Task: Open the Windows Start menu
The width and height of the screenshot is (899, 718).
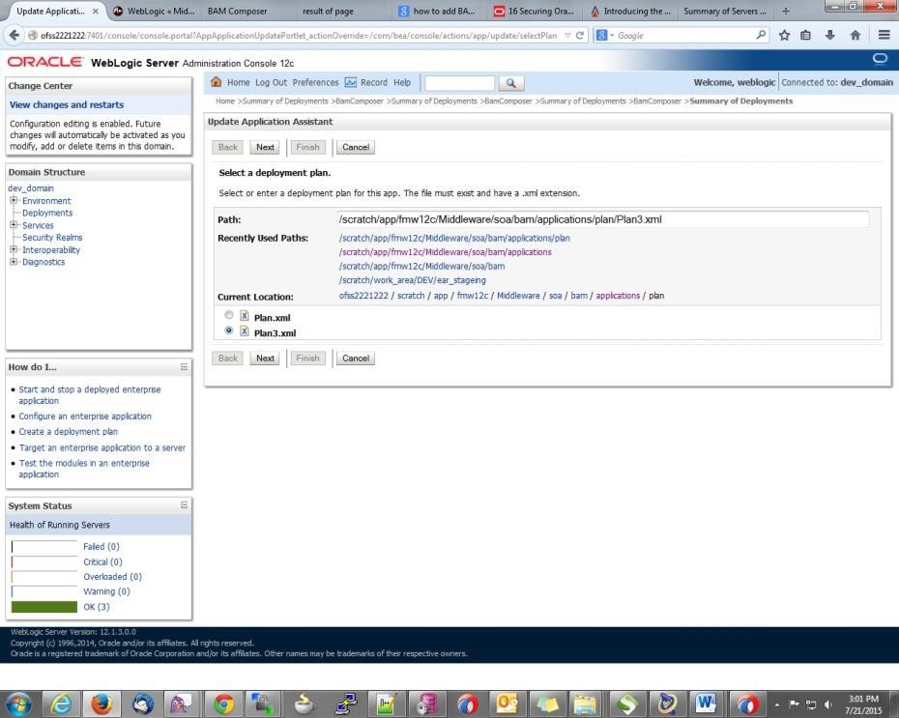Action: point(19,704)
